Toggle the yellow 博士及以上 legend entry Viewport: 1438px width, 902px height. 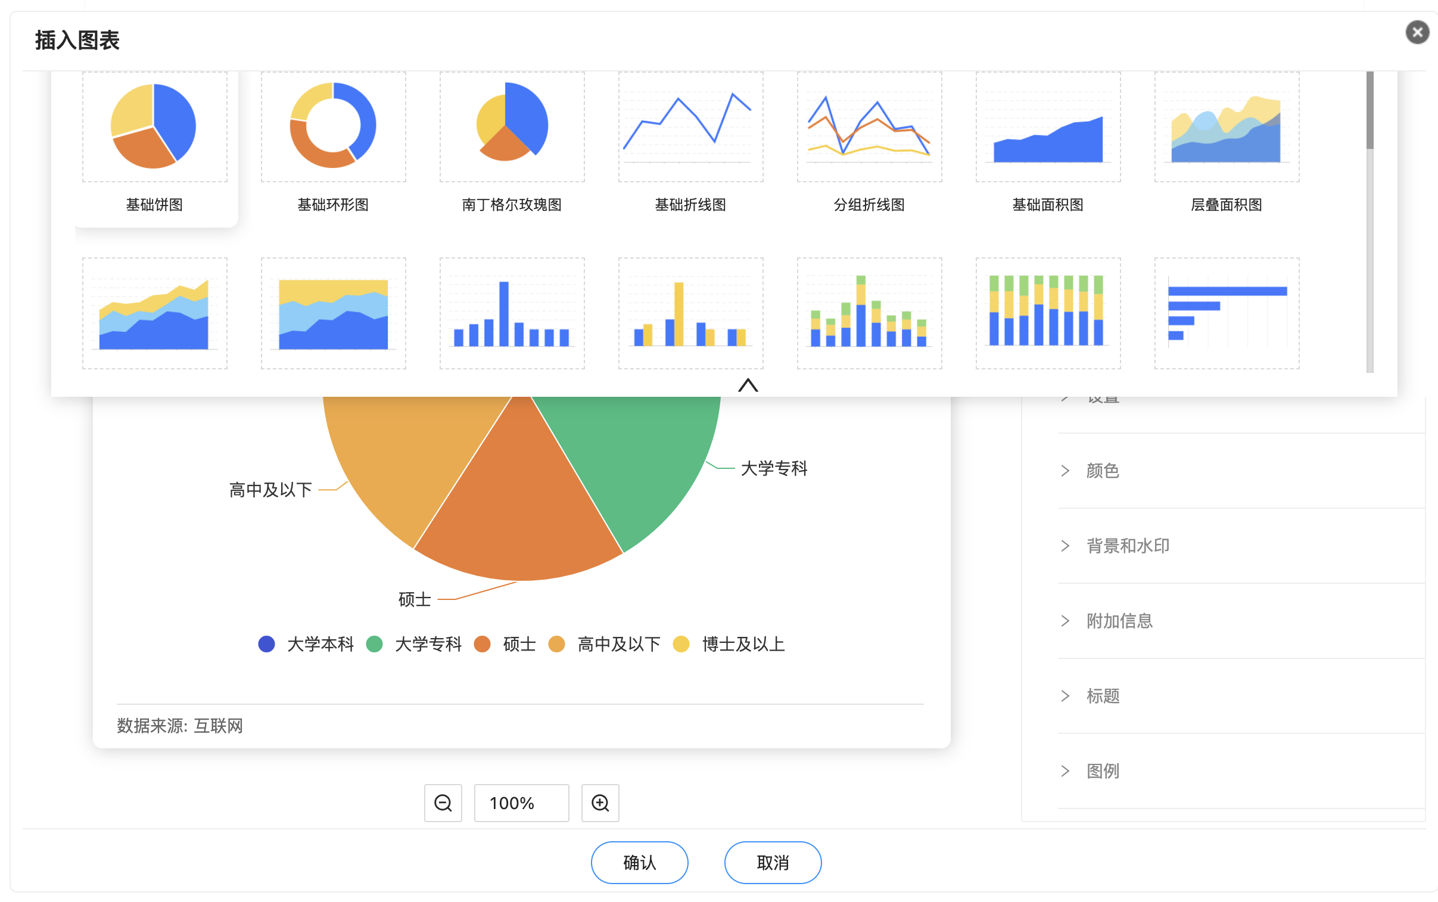click(x=729, y=644)
